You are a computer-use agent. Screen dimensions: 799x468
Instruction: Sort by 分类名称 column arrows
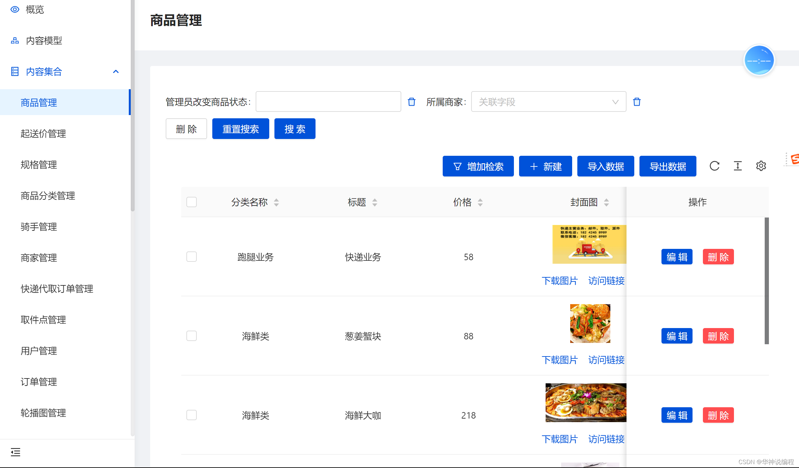coord(276,202)
